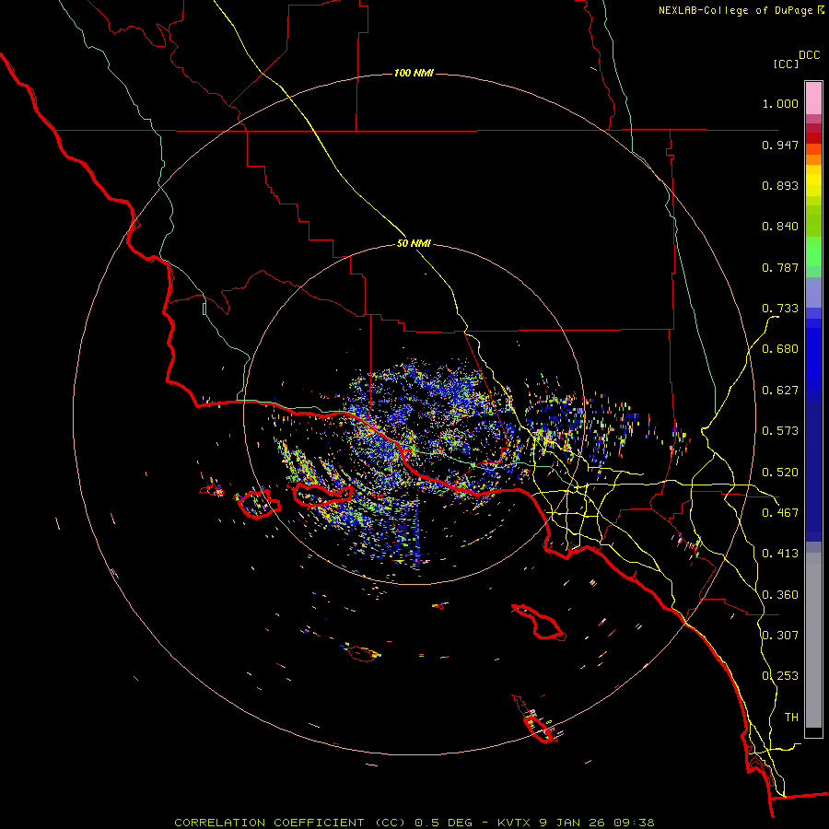
Task: Click the 0.947 scale value
Action: (x=780, y=145)
